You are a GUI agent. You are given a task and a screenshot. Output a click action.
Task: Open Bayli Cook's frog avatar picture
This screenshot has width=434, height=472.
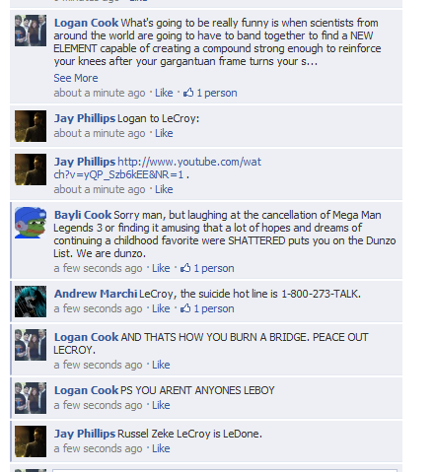(31, 223)
